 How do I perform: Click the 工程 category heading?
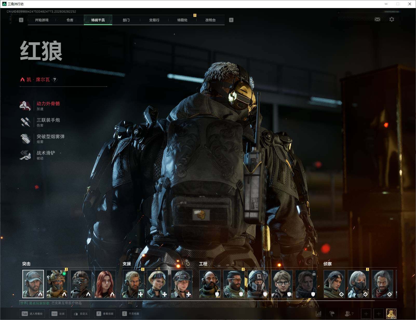203,264
